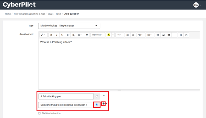
Task: Toggle italic formatting
Action: (57, 35)
